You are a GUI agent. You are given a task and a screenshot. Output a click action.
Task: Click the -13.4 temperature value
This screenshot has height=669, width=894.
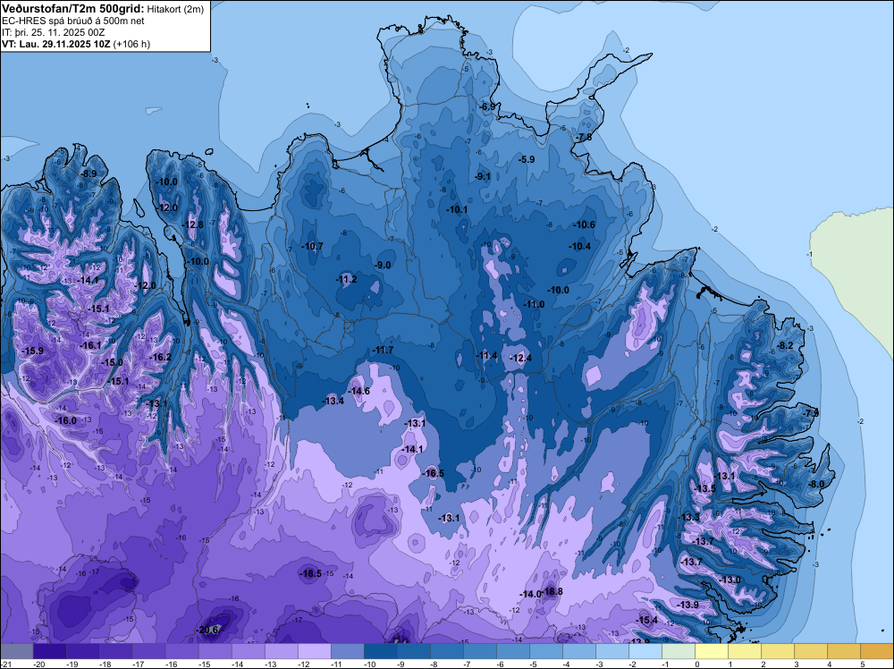click(333, 401)
